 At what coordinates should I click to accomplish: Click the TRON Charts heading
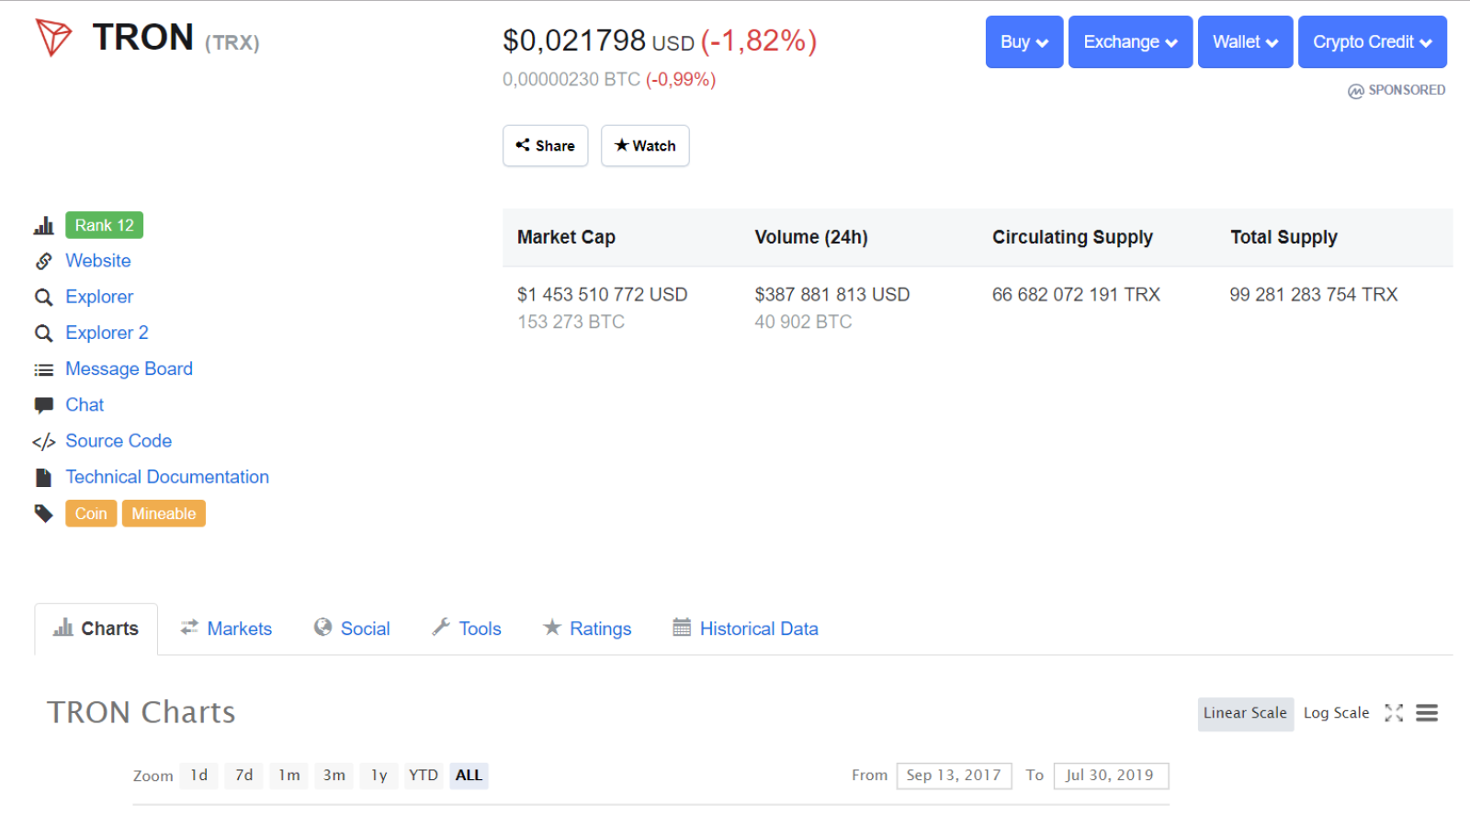click(x=141, y=713)
